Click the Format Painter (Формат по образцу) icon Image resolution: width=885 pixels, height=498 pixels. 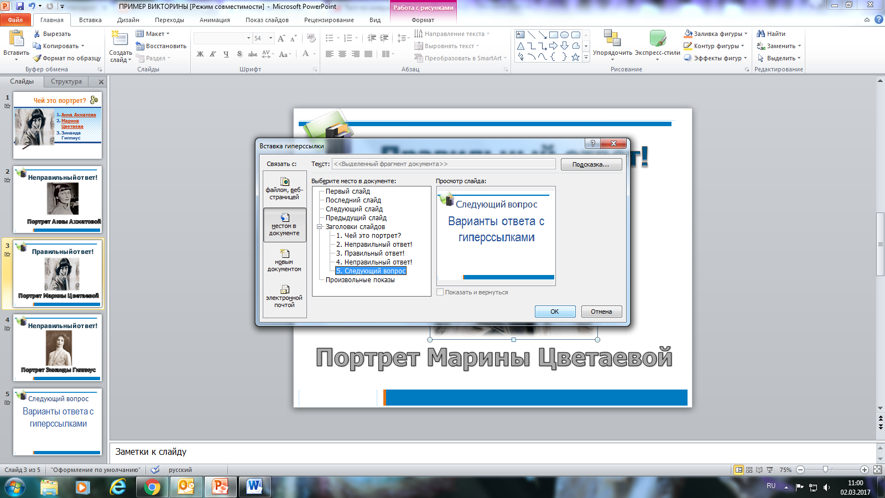point(37,58)
